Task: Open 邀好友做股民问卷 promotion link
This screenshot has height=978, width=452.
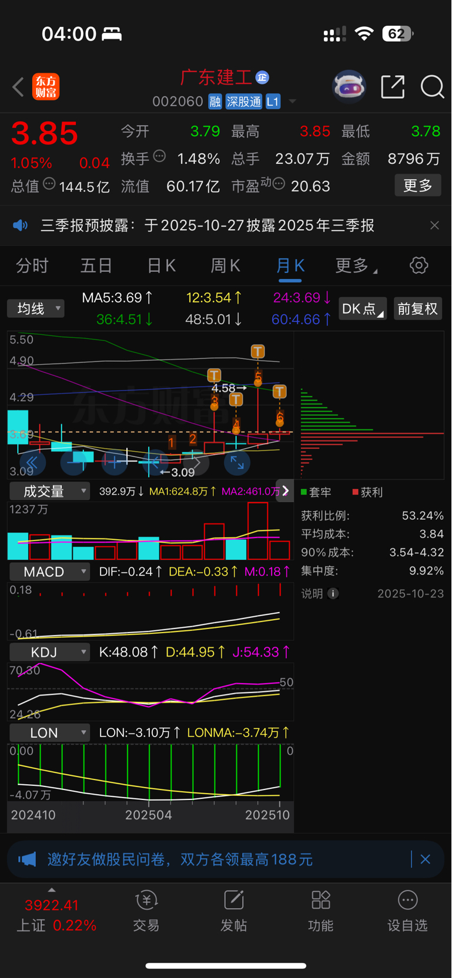Action: [x=180, y=860]
